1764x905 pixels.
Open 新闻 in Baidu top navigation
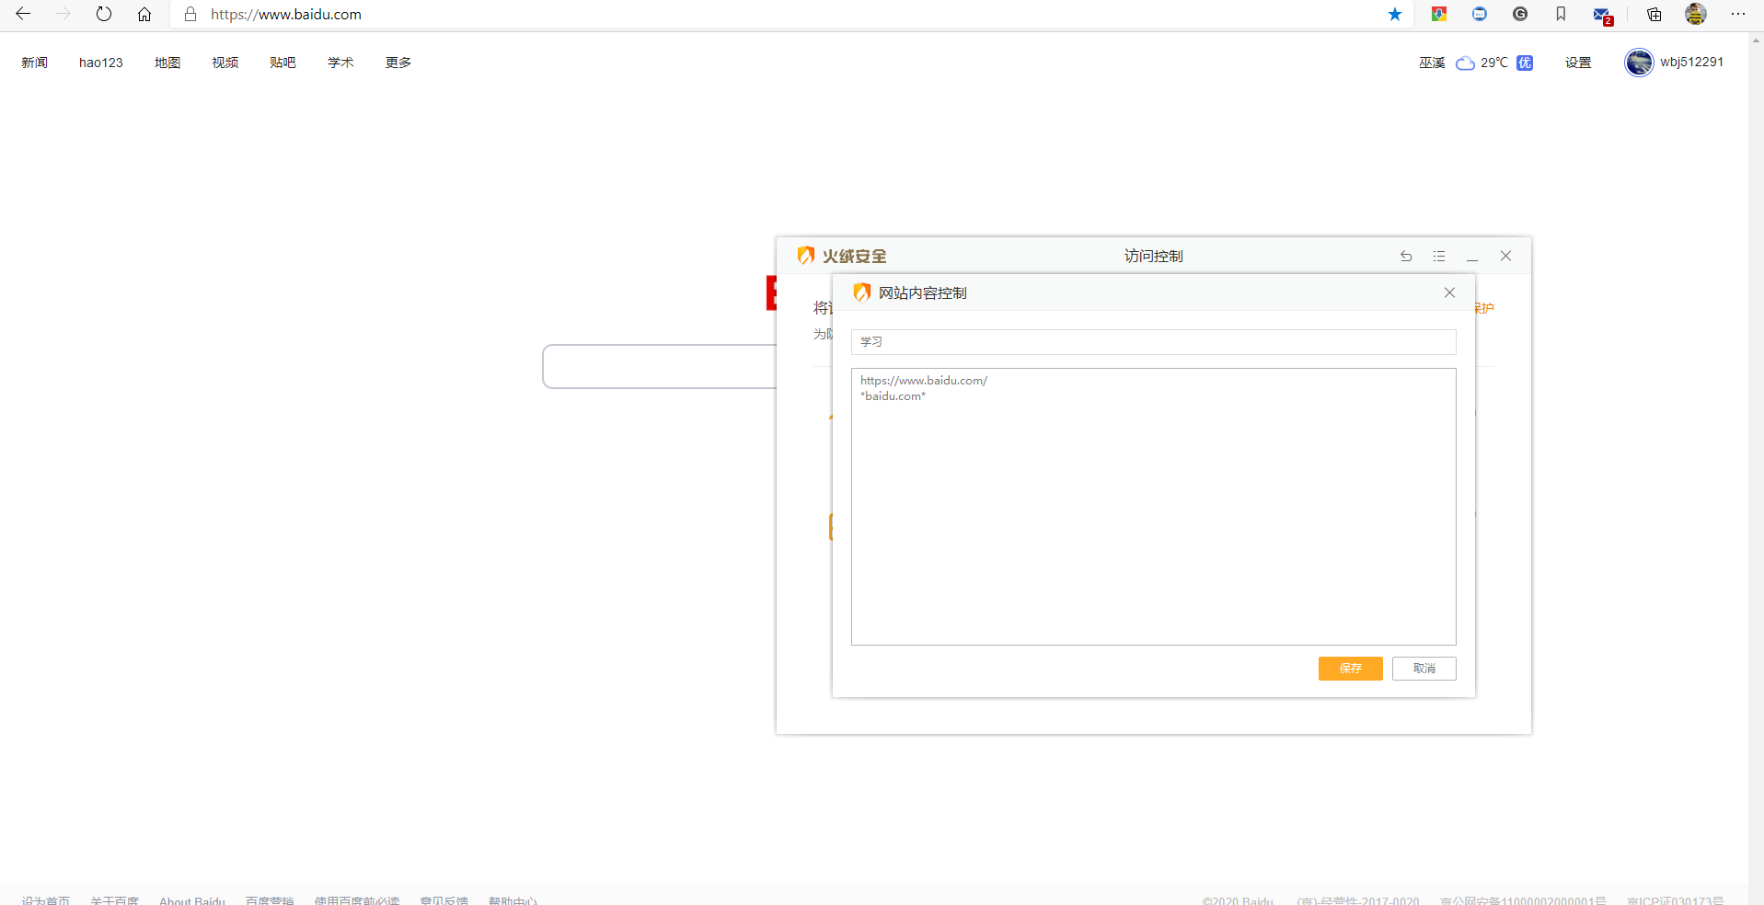tap(34, 63)
